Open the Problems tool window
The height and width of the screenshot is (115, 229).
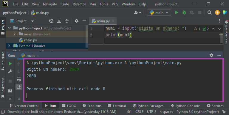coord(92,106)
